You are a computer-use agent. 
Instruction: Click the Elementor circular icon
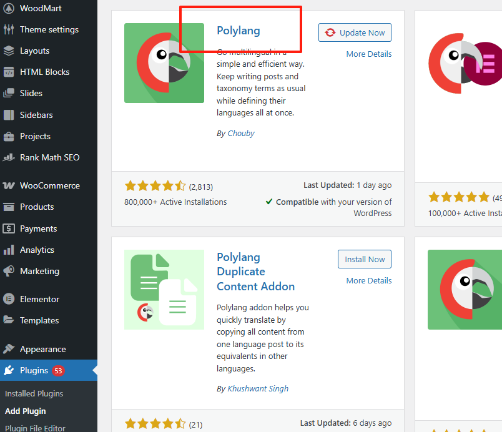[x=9, y=299]
